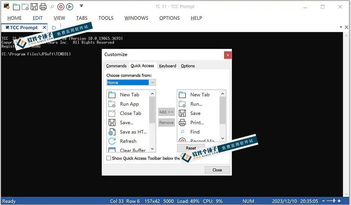The image size is (351, 205).
Task: Switch to the Options tab in Customize
Action: [x=188, y=66]
